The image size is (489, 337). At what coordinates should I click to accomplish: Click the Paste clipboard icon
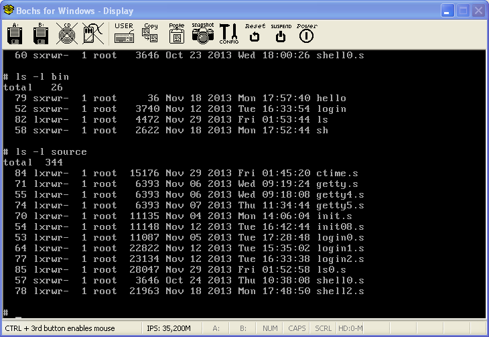176,33
